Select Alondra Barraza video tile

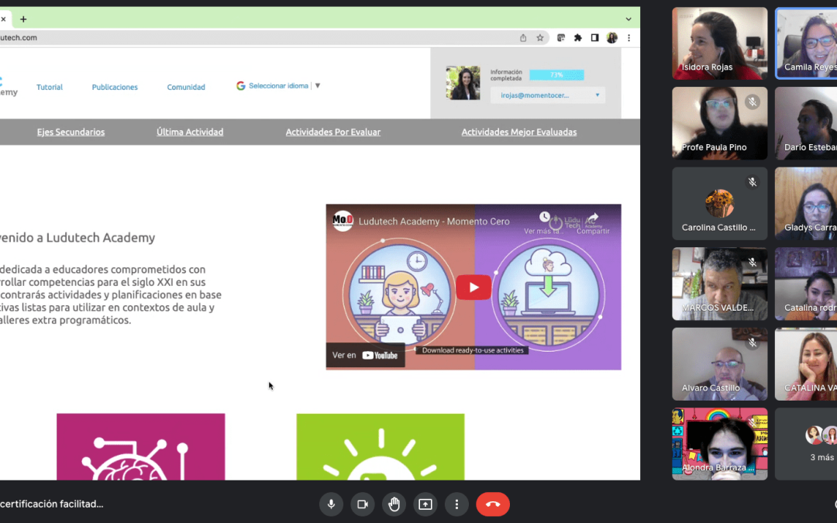[719, 444]
